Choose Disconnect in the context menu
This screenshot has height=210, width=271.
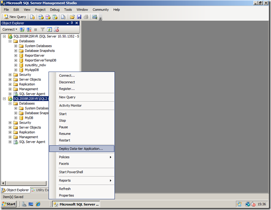click(x=82, y=82)
